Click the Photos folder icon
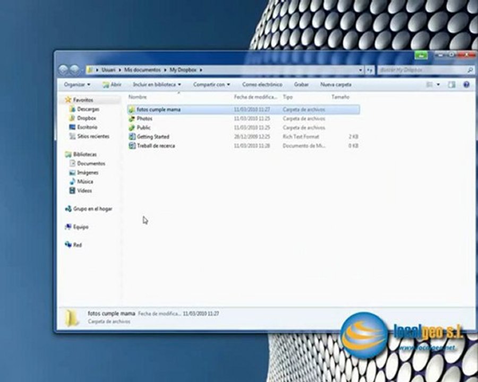 point(132,118)
